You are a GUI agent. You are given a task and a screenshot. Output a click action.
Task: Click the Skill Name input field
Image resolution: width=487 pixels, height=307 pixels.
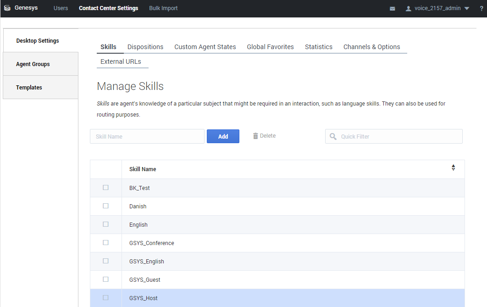tap(147, 136)
